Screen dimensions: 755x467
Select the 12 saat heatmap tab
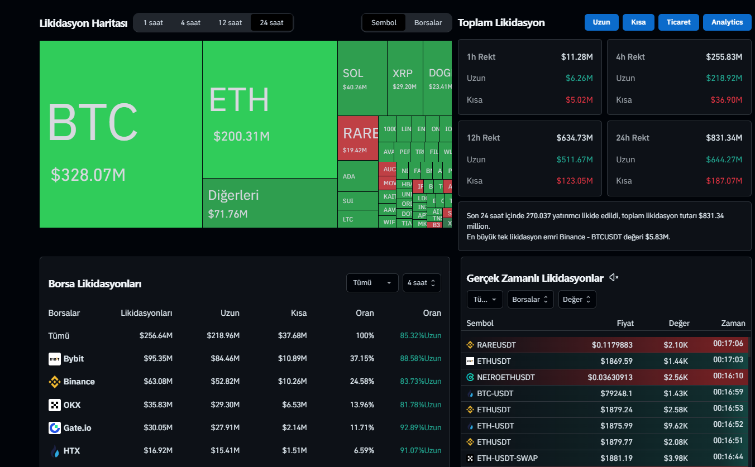(x=230, y=23)
